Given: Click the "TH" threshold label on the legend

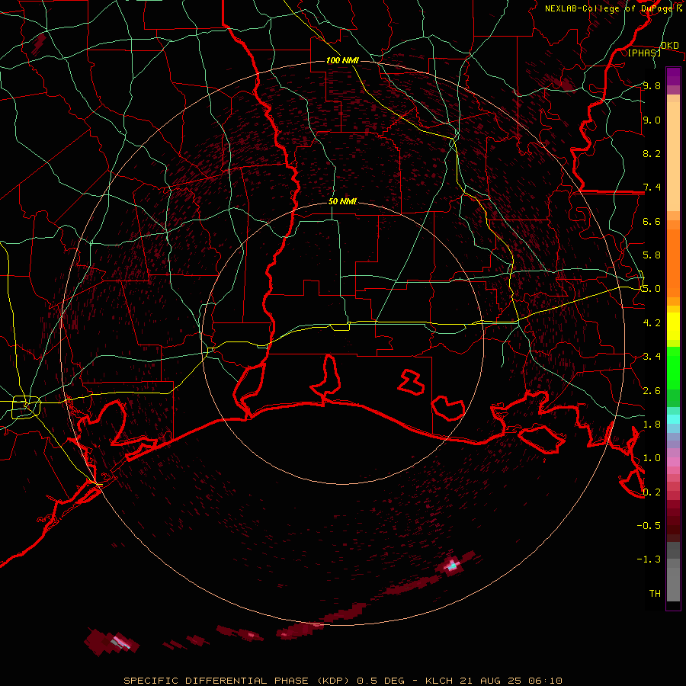Looking at the screenshot, I should 655,593.
